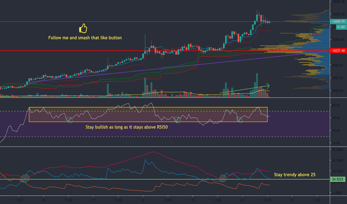Click the yellow thumbs-up icon on chart
This screenshot has height=204, width=347.
pyautogui.click(x=83, y=28)
